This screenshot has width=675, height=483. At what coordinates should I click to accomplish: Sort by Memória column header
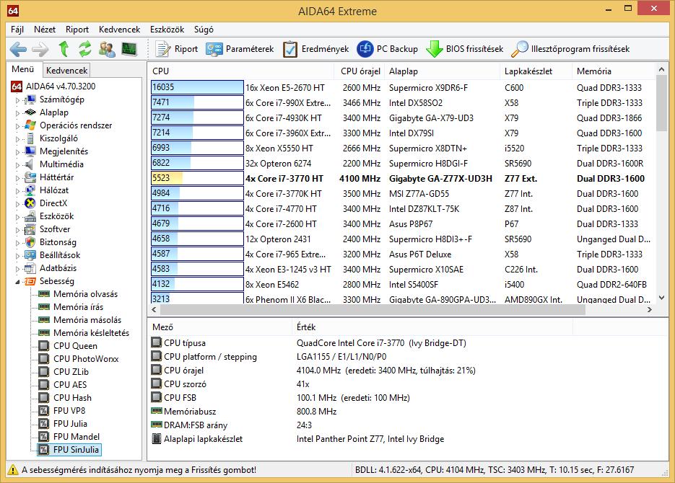click(614, 71)
